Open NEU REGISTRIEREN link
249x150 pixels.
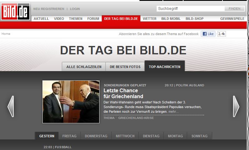click(x=49, y=9)
